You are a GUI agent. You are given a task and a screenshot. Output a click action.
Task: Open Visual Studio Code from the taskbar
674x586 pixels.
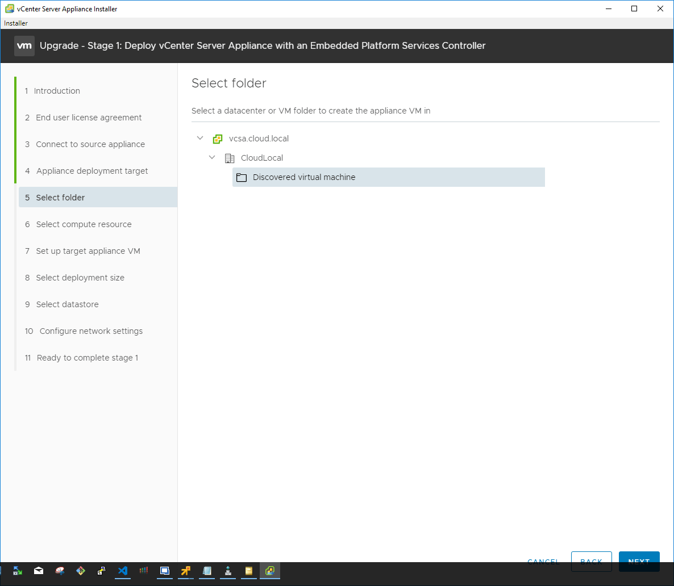click(123, 571)
